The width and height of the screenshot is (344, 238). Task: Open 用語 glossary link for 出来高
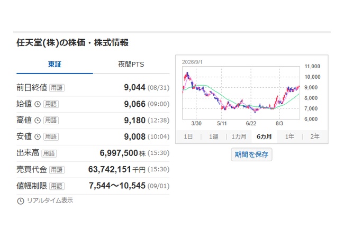49,153
